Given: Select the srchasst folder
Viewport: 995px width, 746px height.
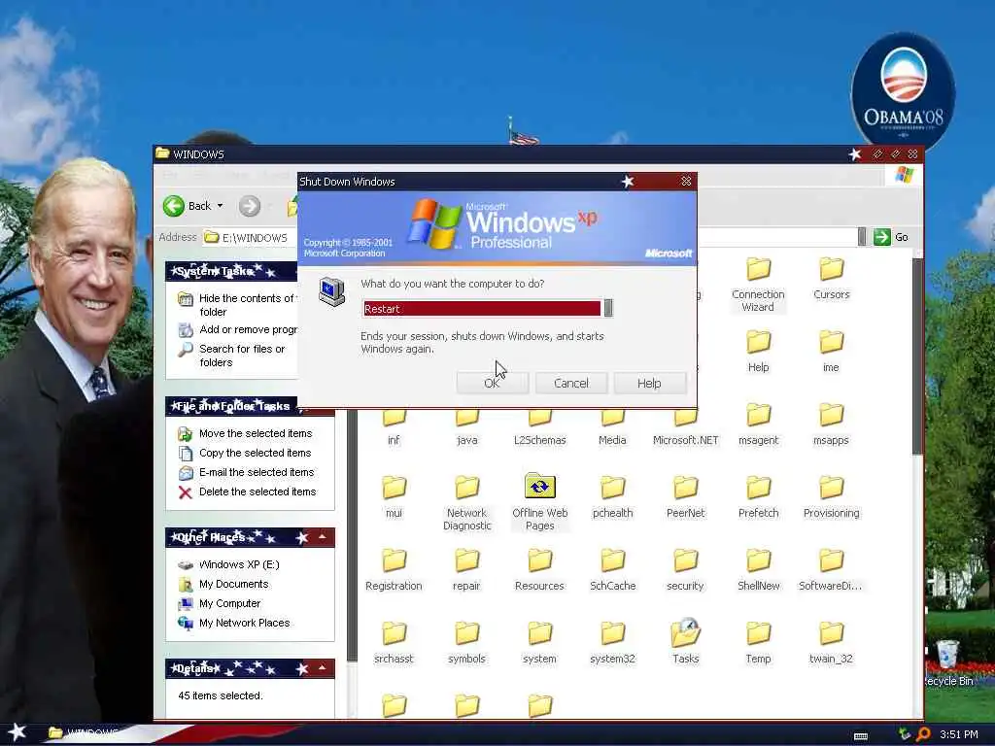Looking at the screenshot, I should coord(395,643).
